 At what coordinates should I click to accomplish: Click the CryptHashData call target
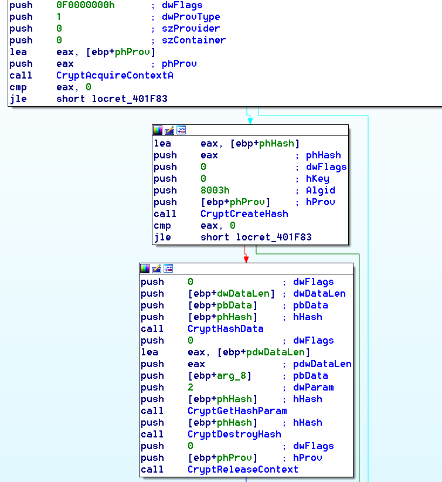(225, 329)
